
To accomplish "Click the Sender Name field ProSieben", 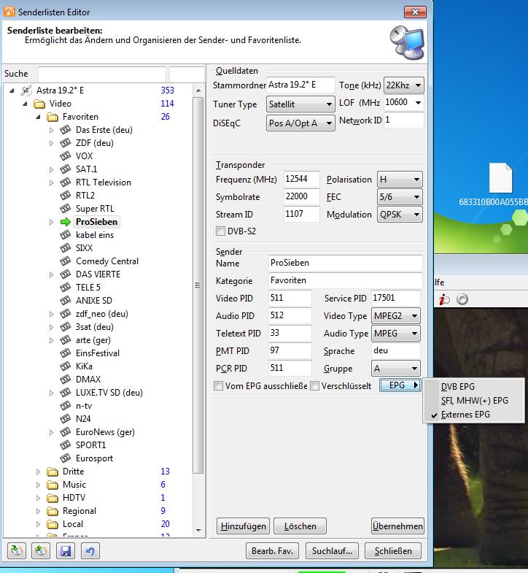I will (x=346, y=263).
